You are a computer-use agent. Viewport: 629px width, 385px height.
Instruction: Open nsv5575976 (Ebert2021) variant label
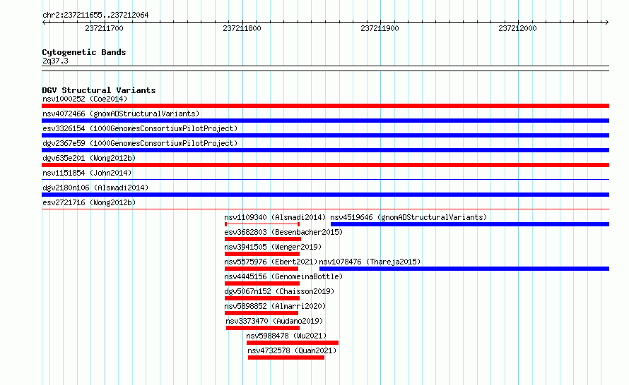tap(271, 262)
